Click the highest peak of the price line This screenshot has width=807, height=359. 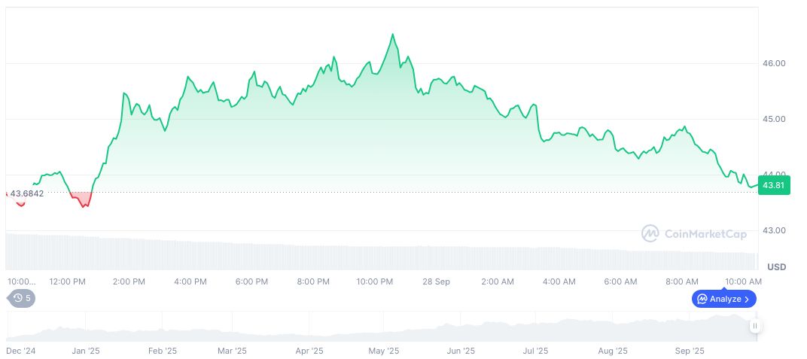point(392,35)
